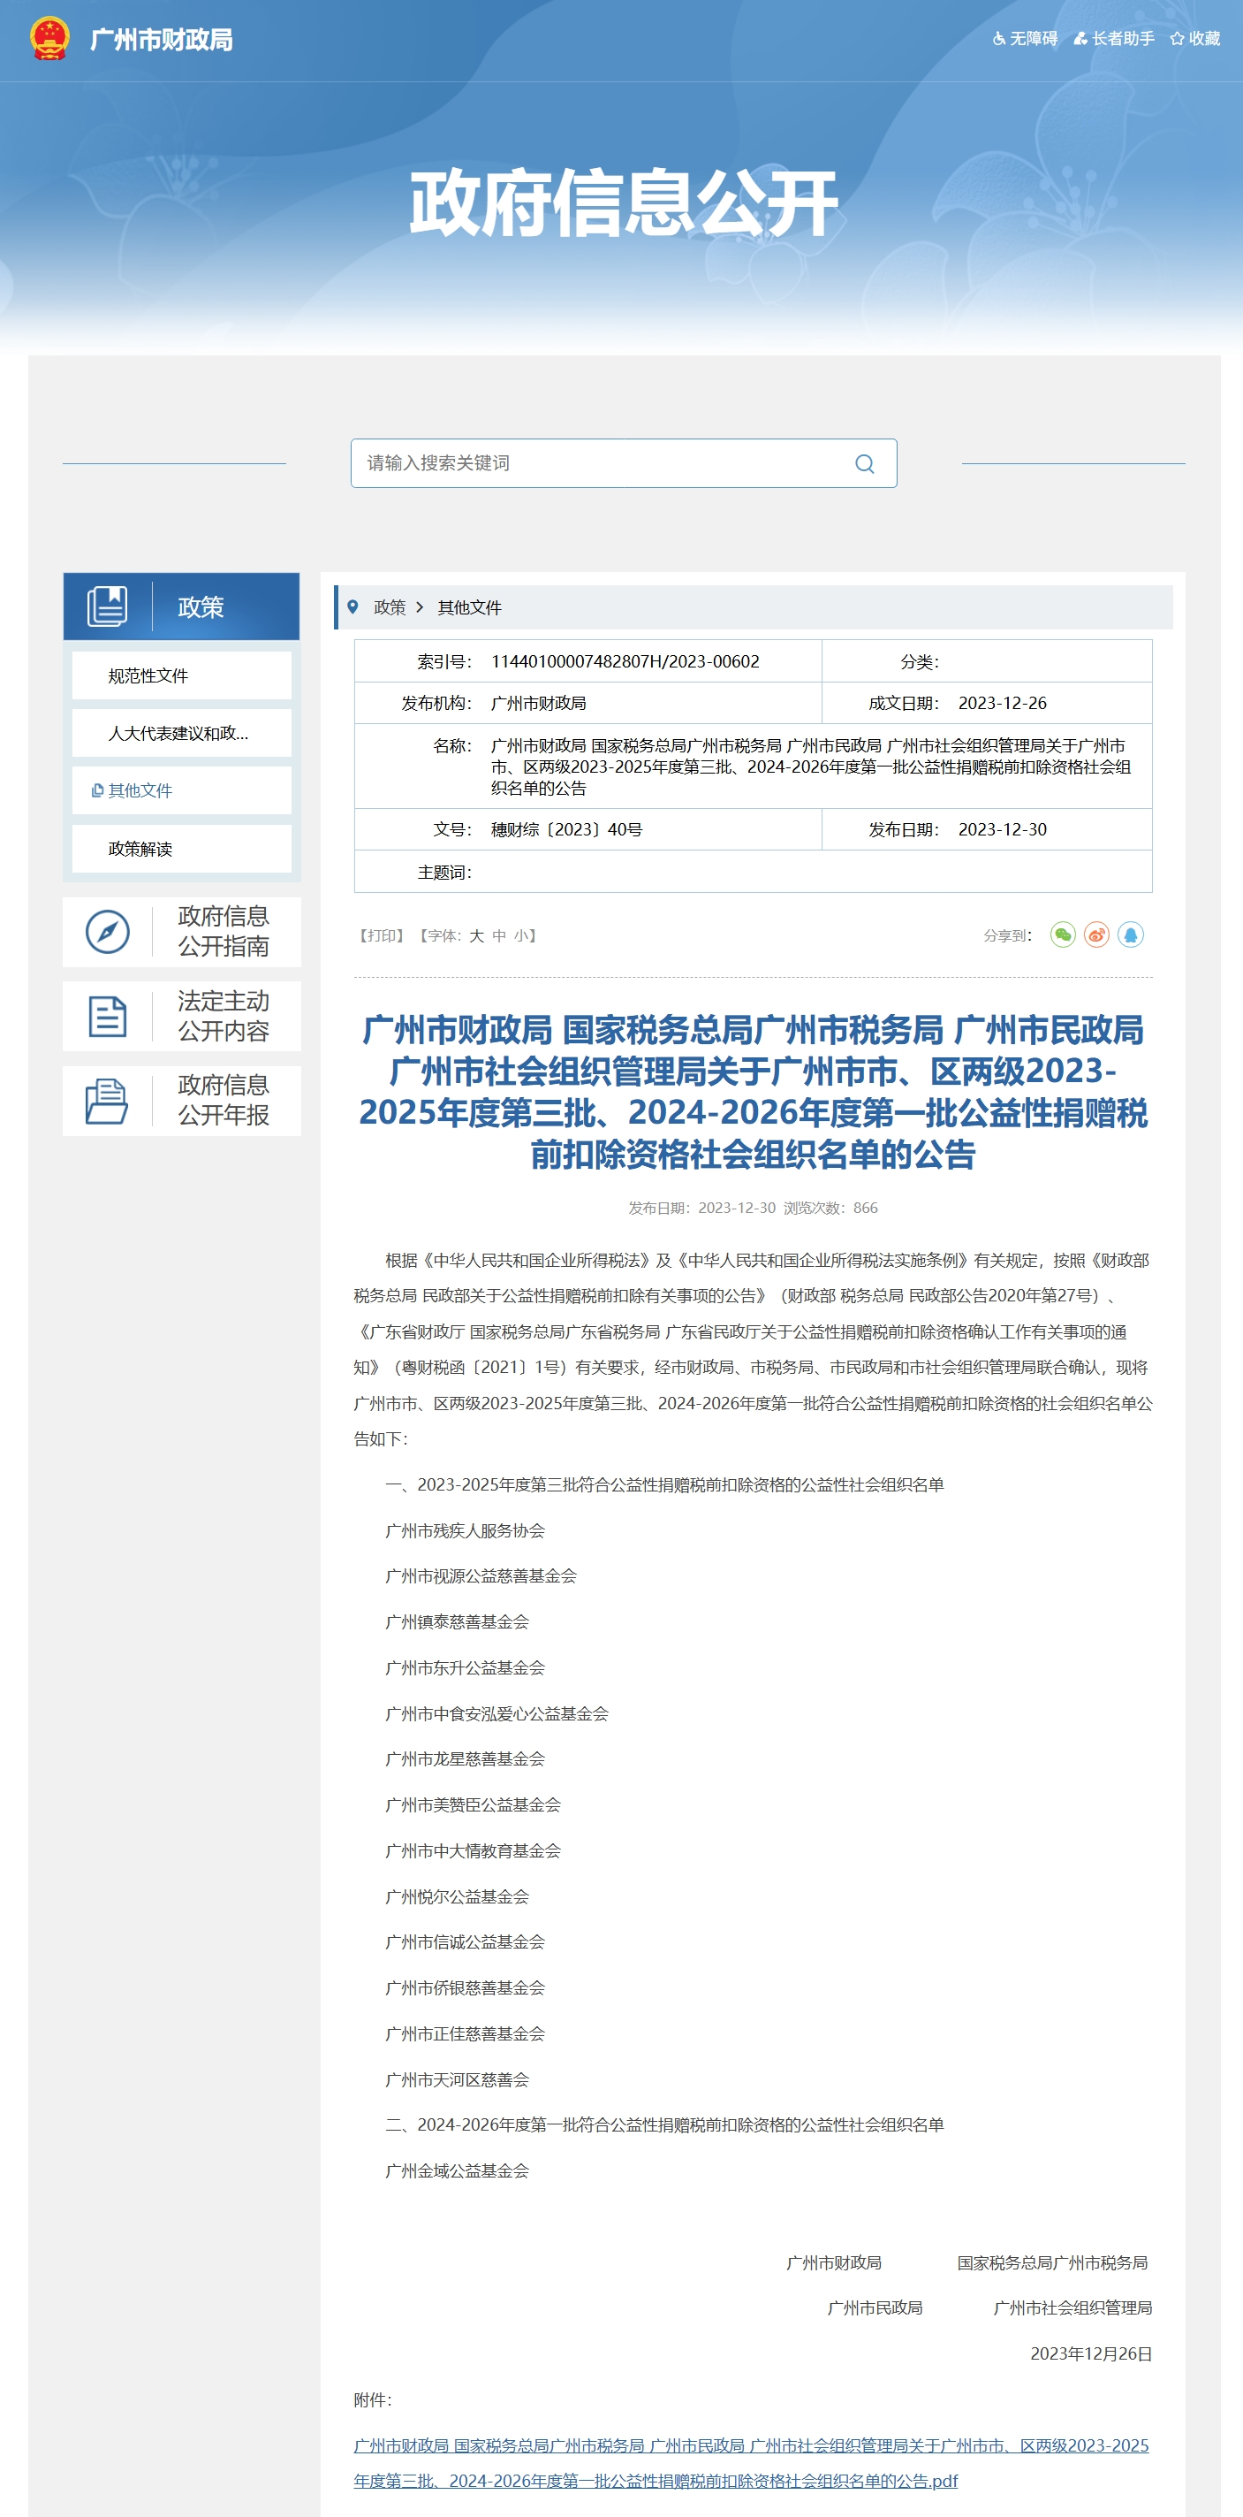Viewport: 1243px width, 2517px height.
Task: Click the 打印 print link
Action: tap(382, 936)
